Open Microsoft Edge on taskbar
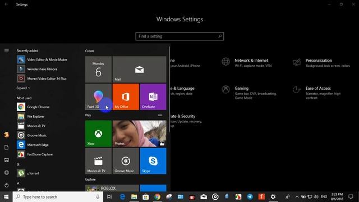 click(x=122, y=197)
